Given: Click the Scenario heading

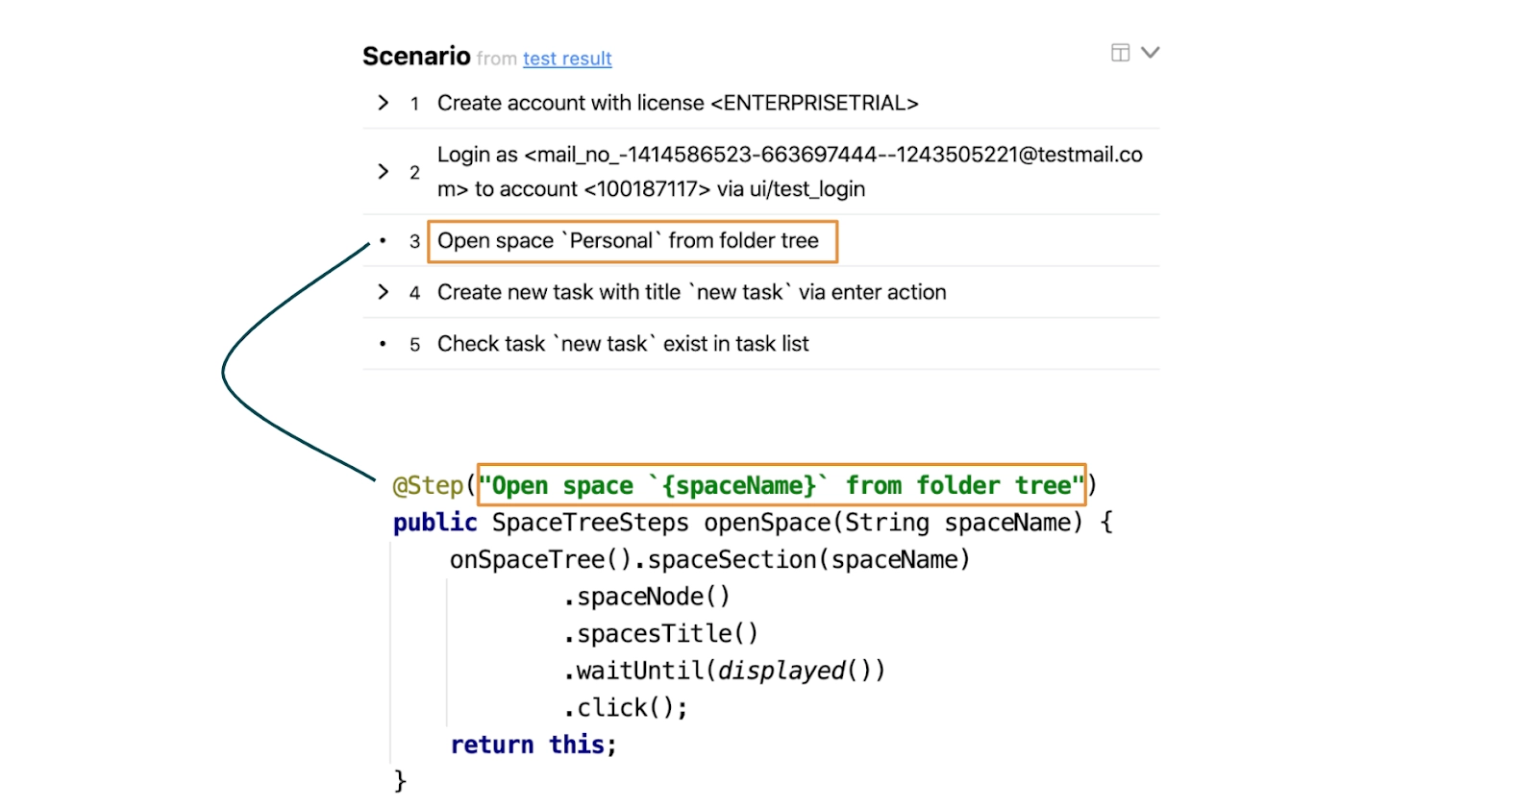Looking at the screenshot, I should [x=416, y=57].
